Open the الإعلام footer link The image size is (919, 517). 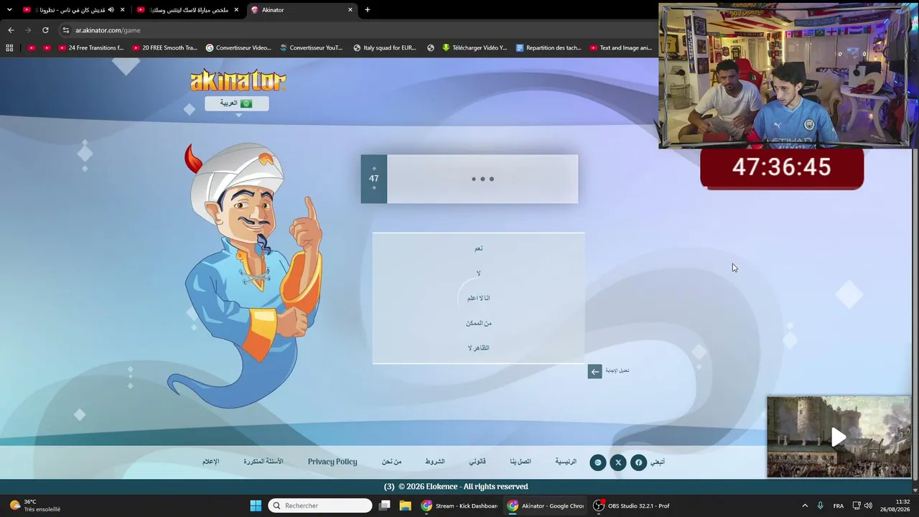coord(211,462)
